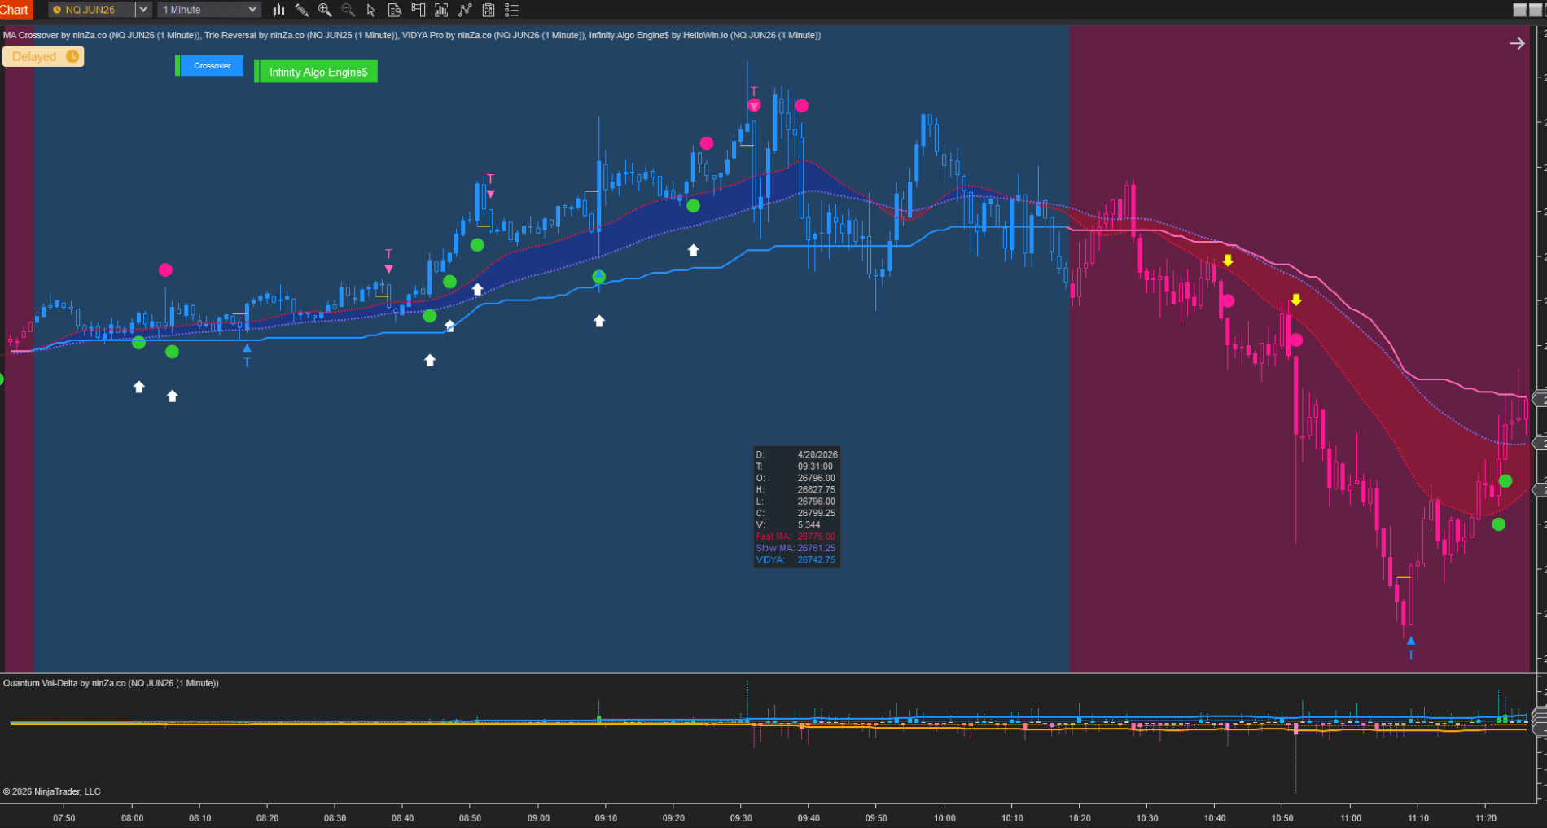The height and width of the screenshot is (828, 1547).
Task: Toggle the Infinity Algo Engine$ button
Action: click(317, 72)
